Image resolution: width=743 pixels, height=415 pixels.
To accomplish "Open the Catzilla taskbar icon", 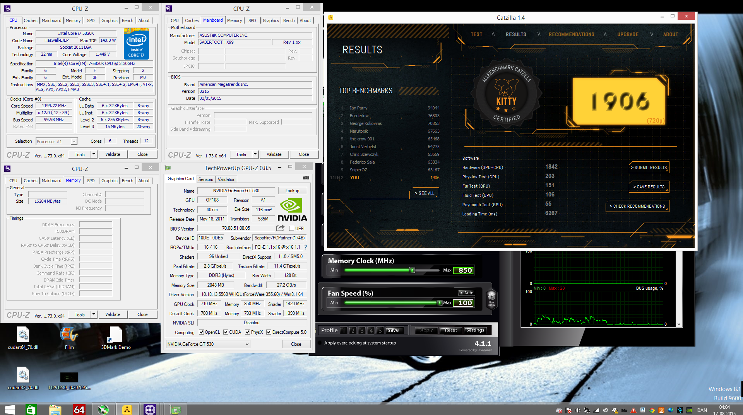I will pyautogui.click(x=127, y=409).
